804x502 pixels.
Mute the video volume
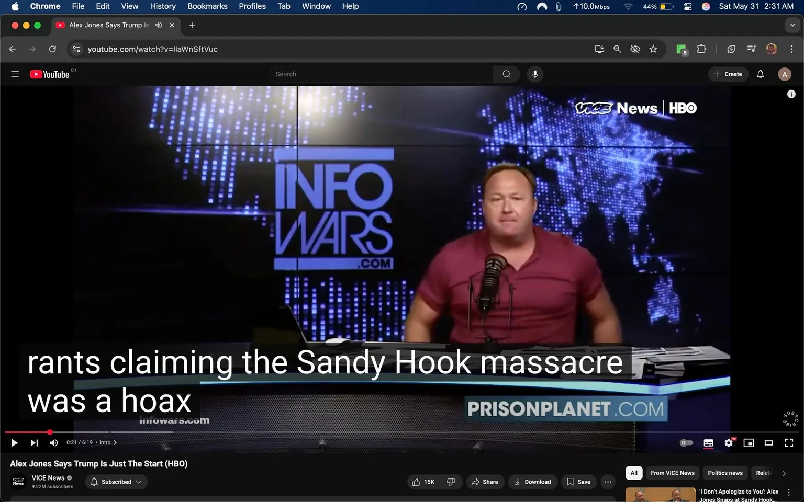click(53, 442)
